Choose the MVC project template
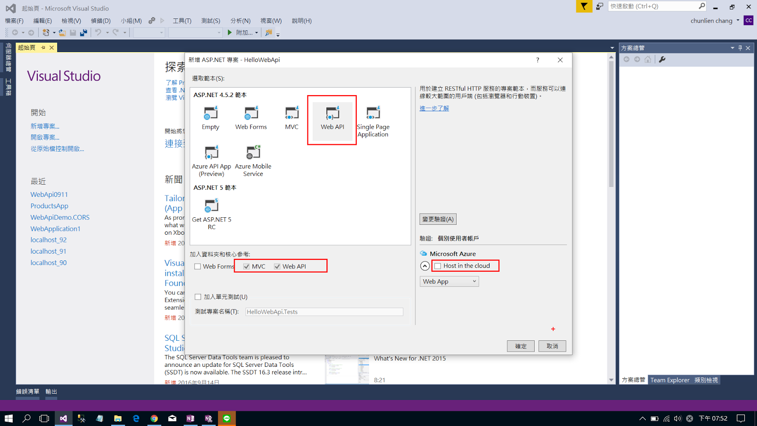Image resolution: width=757 pixels, height=426 pixels. 292,118
